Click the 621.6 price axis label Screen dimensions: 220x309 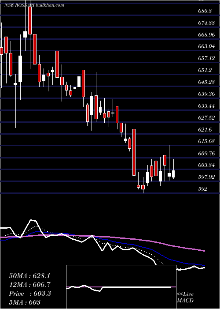[x=205, y=129]
